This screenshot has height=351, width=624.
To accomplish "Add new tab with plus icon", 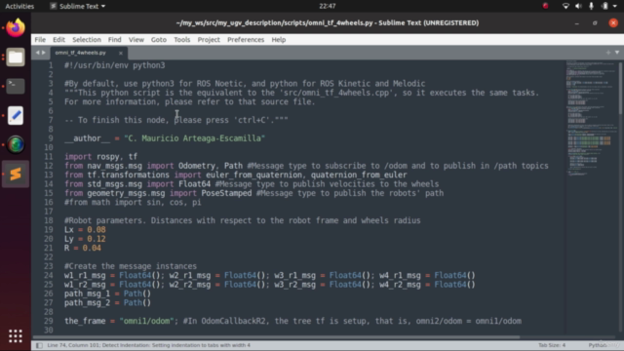I will (608, 53).
